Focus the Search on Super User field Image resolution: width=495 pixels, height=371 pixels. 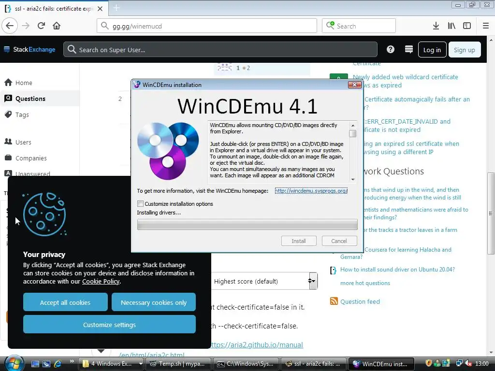coord(220,50)
